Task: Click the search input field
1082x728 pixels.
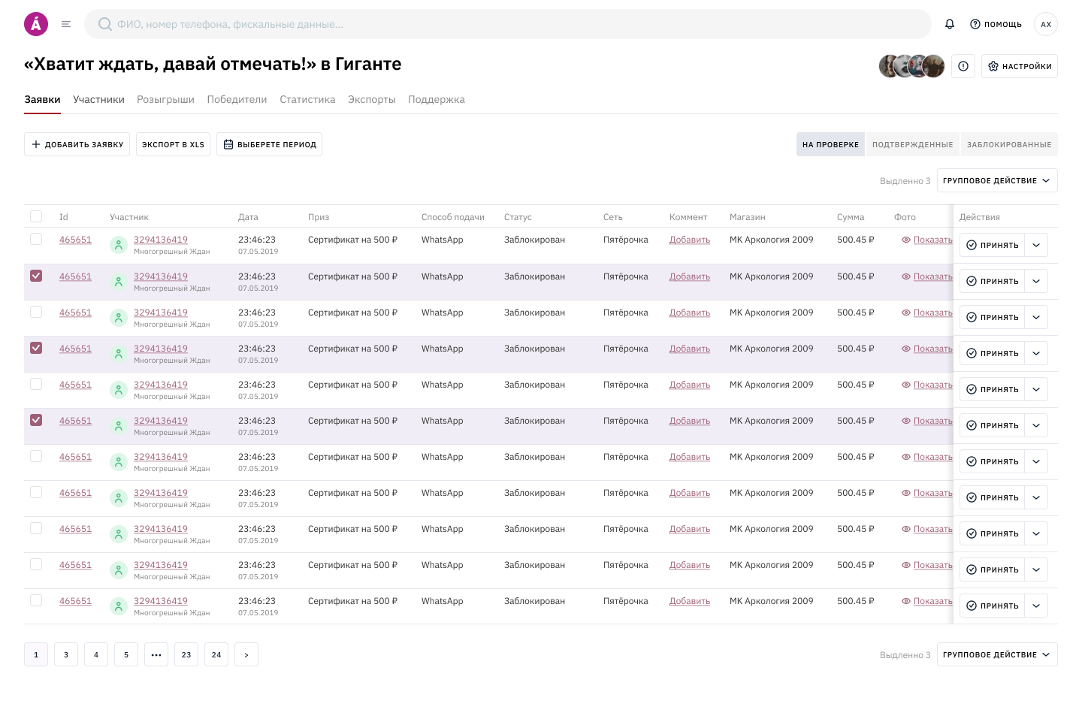Action: (508, 24)
